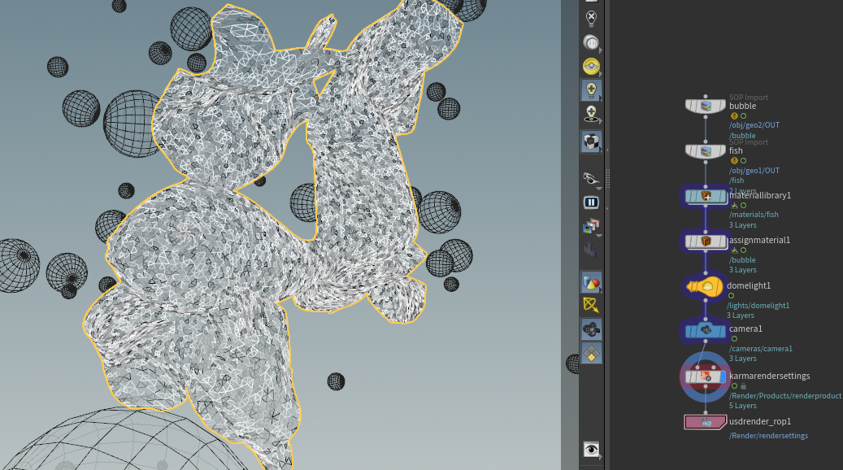Click the badge icon under assignmaterial1 name
The image size is (843, 470).
point(734,250)
